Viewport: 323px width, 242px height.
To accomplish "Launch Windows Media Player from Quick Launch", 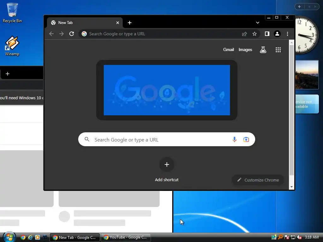I will [x=38, y=237].
